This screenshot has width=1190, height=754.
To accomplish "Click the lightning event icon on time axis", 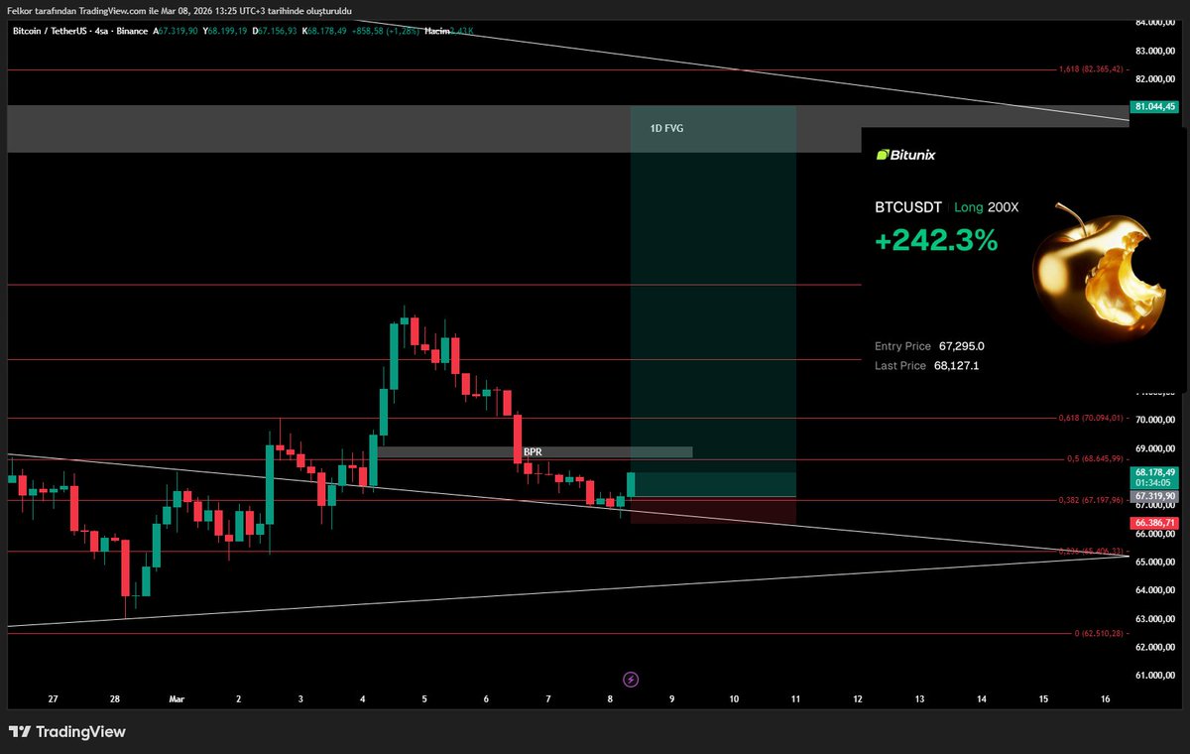I will point(632,680).
